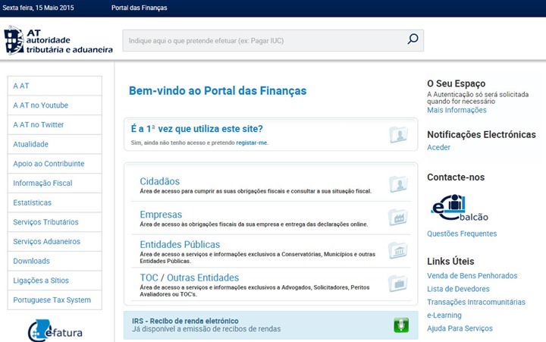Open Serviços Tributários

pyautogui.click(x=55, y=222)
